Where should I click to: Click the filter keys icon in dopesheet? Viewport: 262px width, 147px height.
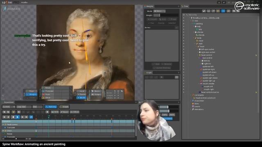coord(14,112)
